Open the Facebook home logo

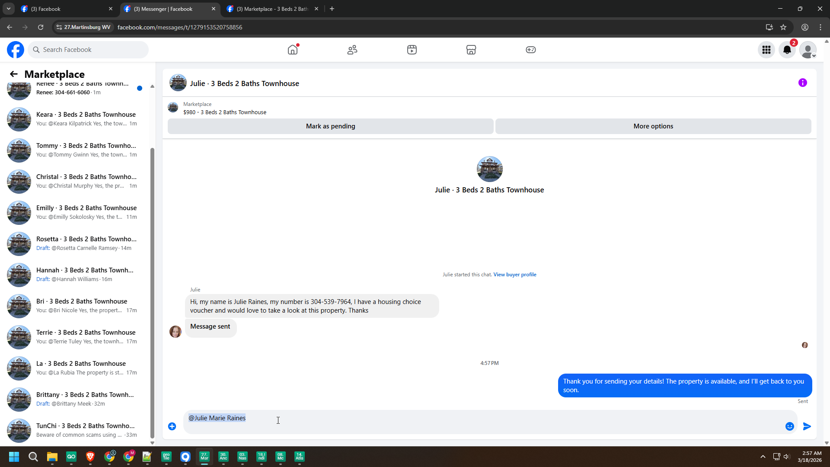16,50
